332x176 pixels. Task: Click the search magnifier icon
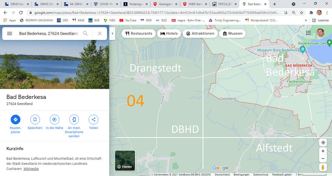[85, 34]
